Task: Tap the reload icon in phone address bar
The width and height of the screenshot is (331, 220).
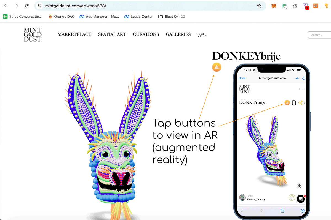Action: click(x=304, y=78)
